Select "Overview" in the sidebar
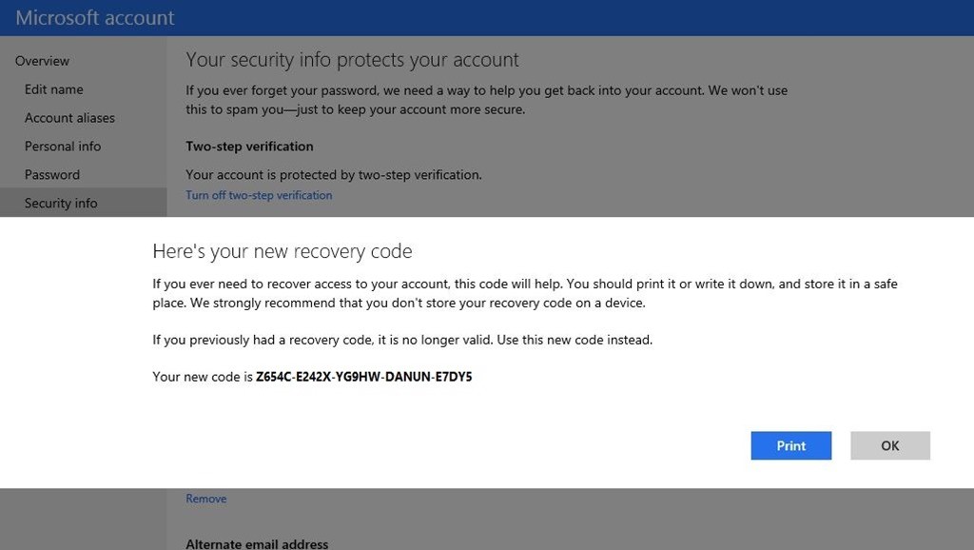Screen dimensions: 974x550 click(x=42, y=61)
